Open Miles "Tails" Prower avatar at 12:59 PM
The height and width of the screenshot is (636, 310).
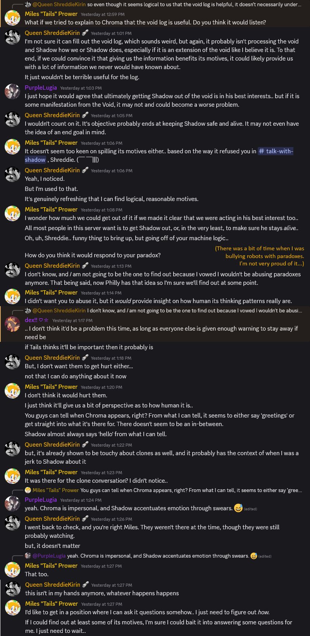12,18
